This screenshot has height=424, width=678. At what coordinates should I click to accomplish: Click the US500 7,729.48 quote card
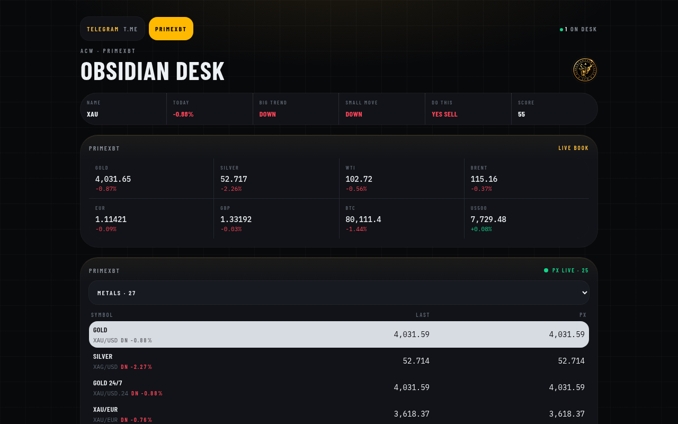527,218
